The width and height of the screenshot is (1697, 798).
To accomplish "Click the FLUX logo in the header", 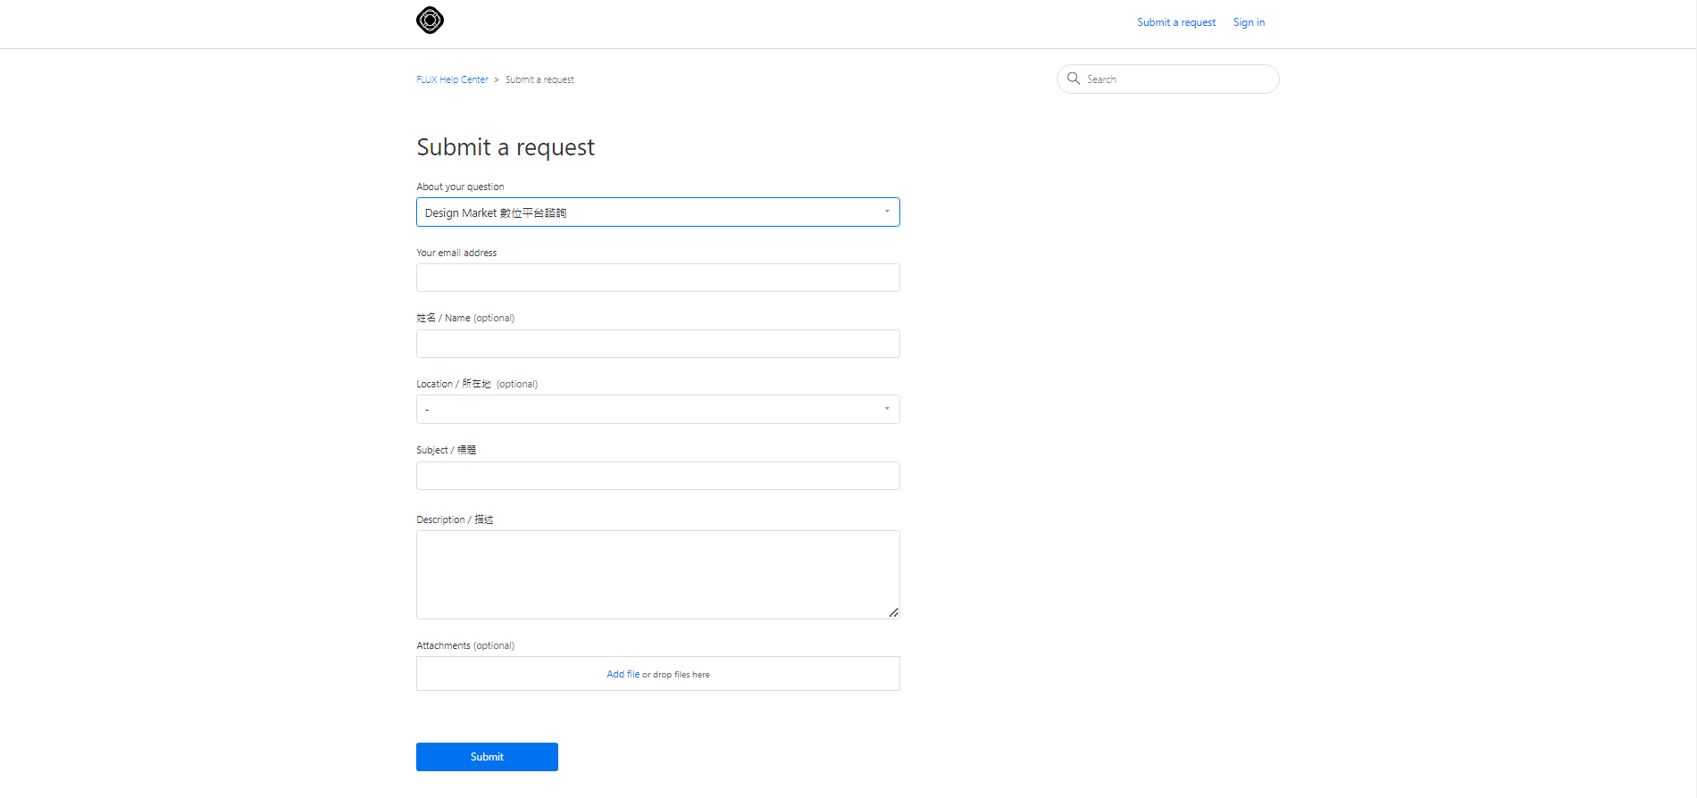I will coord(430,20).
